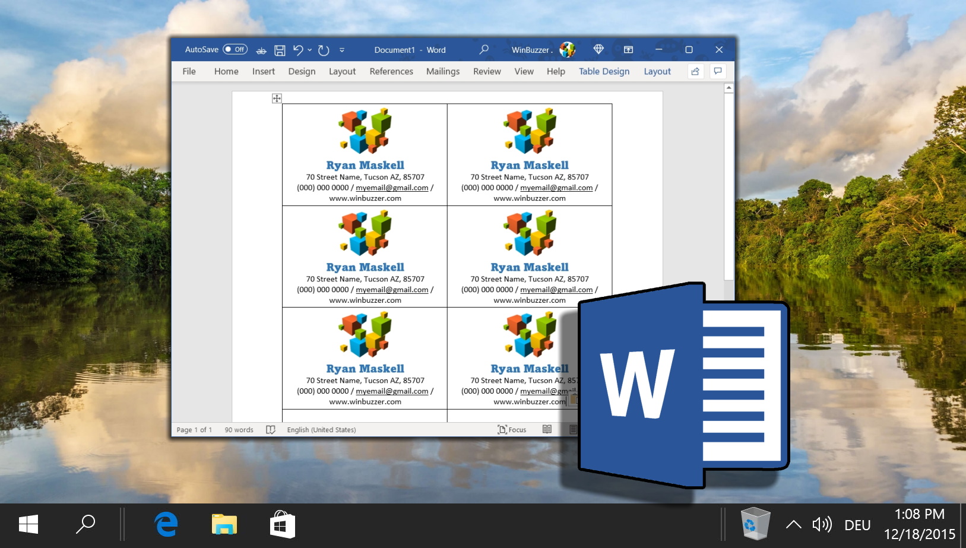Click the Repeat/Redo icon
The width and height of the screenshot is (966, 548).
[322, 50]
